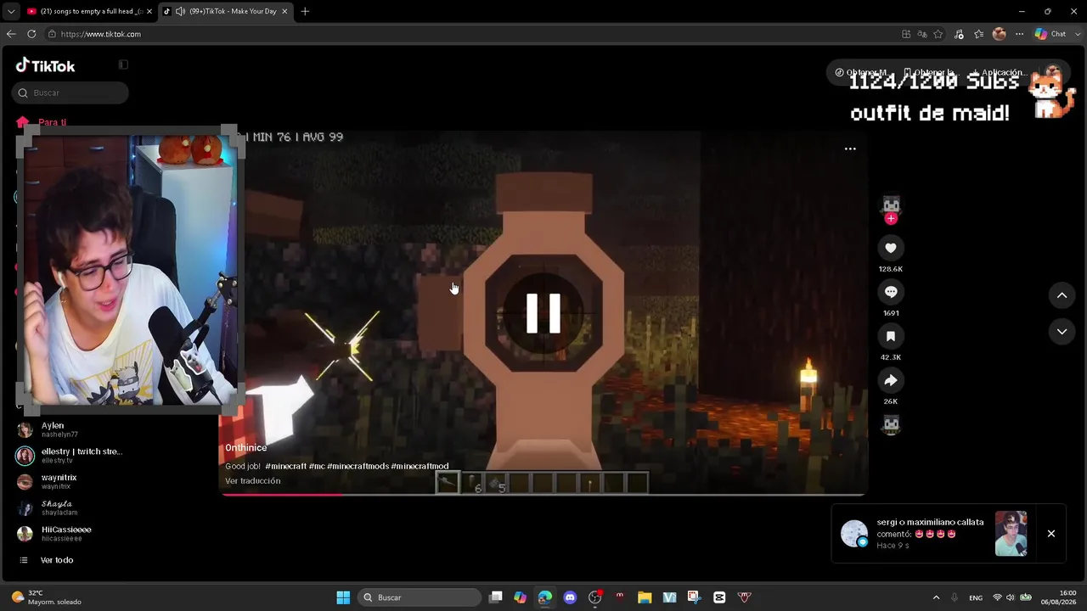Open Discord from the taskbar
This screenshot has height=611, width=1087.
point(570,597)
